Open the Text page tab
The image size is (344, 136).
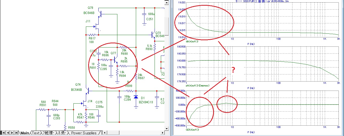36,133
